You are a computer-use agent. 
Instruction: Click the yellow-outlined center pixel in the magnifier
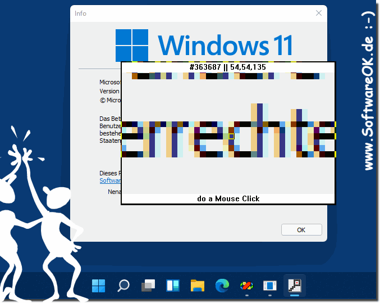[231, 137]
